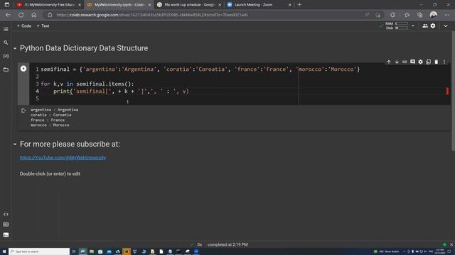The width and height of the screenshot is (455, 255).
Task: Open cell editor settings gear icon
Action: coord(420,62)
